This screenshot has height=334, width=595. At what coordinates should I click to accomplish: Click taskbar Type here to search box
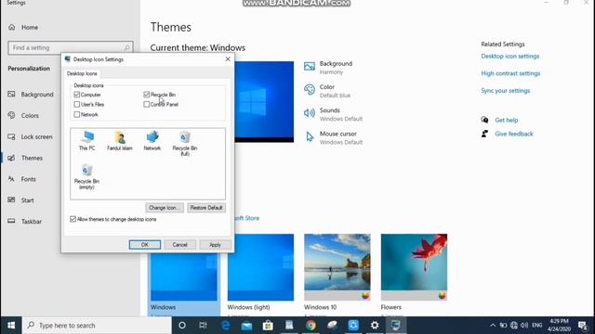click(x=97, y=326)
